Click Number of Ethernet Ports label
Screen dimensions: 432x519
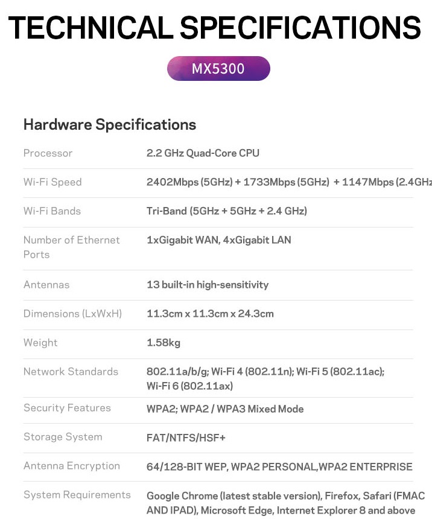click(x=72, y=247)
